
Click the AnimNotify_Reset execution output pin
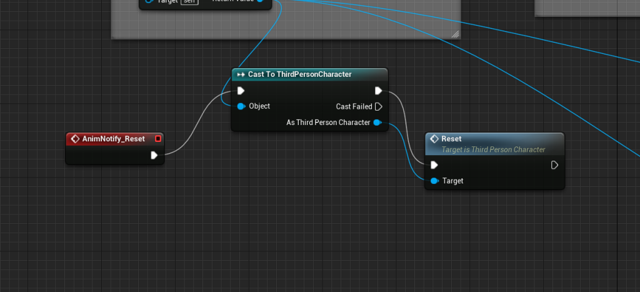(154, 155)
